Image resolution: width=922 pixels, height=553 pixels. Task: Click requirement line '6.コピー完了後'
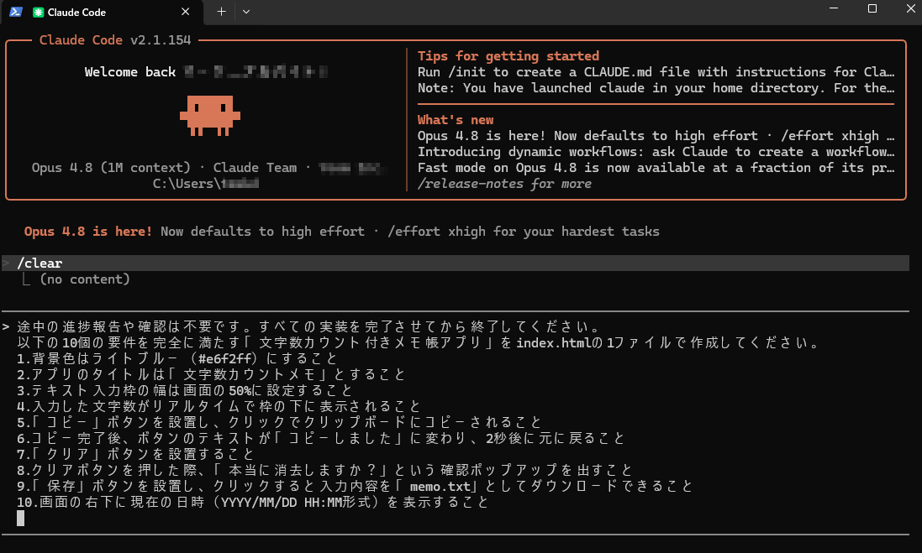[321, 439]
